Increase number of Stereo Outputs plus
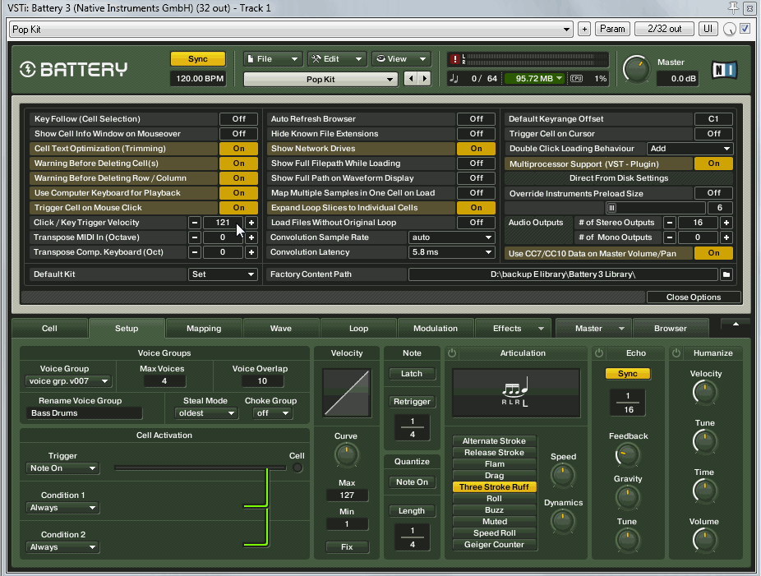Image resolution: width=761 pixels, height=576 pixels. pyautogui.click(x=726, y=223)
